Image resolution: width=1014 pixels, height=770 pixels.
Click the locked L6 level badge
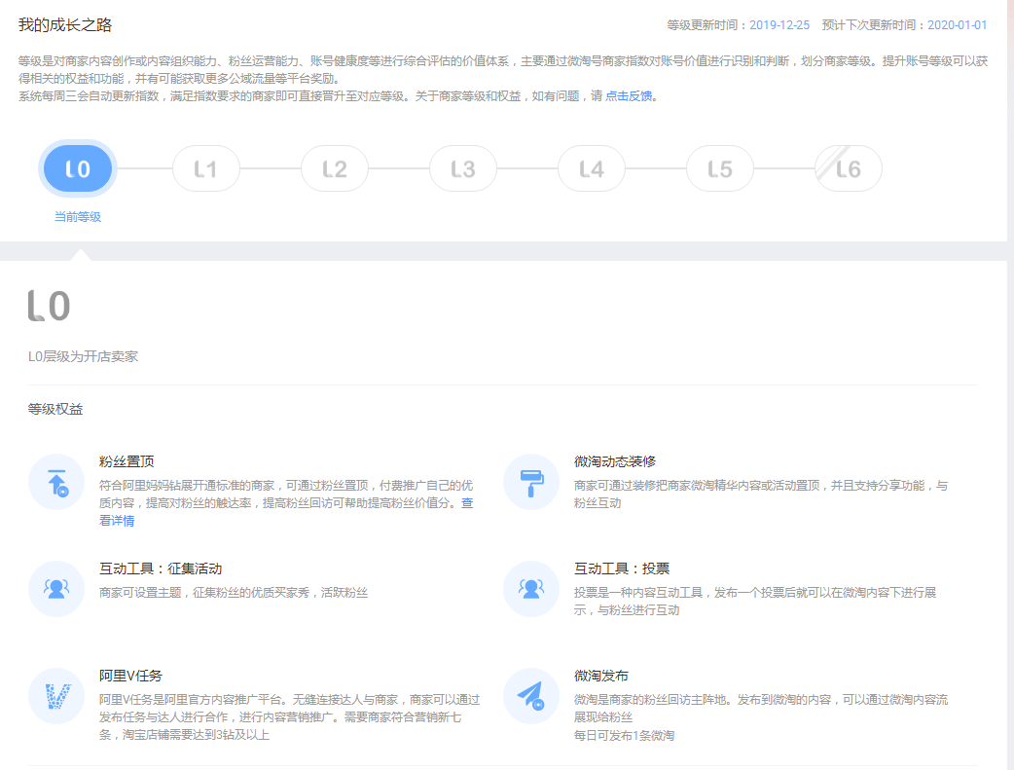tap(849, 169)
